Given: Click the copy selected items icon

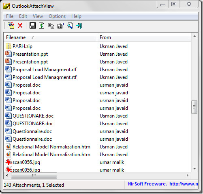Looking at the screenshot, I should pos(51,26).
